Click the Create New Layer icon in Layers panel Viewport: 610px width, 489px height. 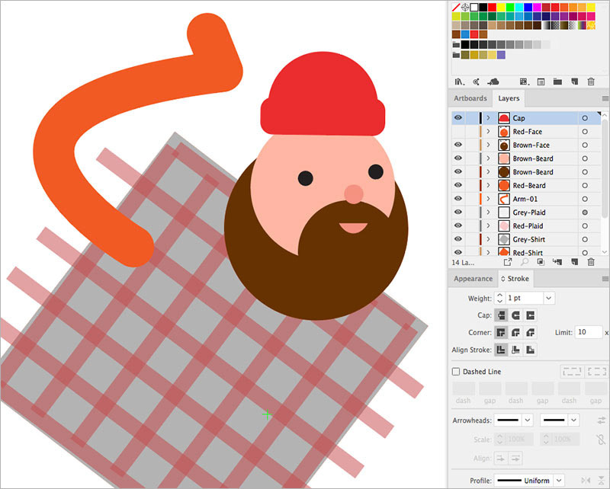[x=574, y=262]
